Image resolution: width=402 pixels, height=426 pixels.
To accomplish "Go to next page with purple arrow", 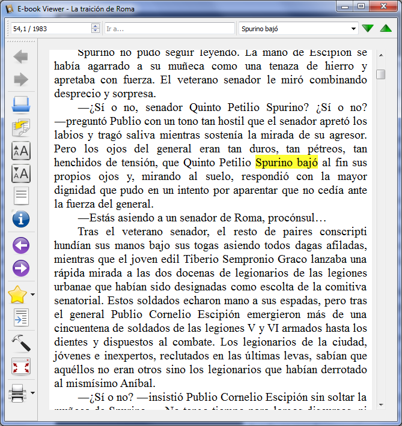I will (20, 268).
